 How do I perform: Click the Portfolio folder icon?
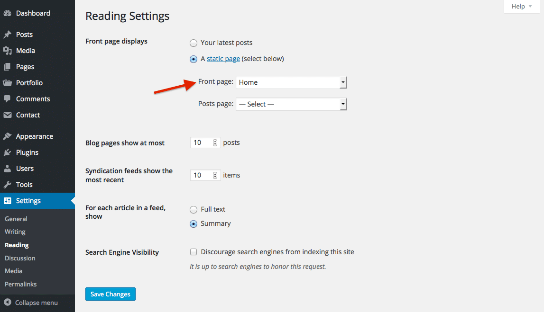pyautogui.click(x=7, y=83)
